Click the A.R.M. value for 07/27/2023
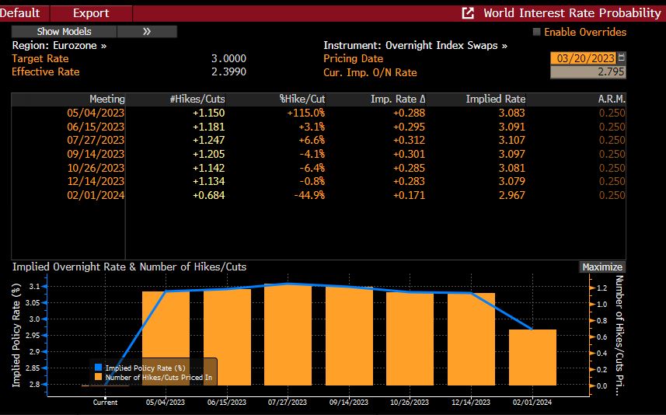Screen dimensions: 666x415 [612, 140]
